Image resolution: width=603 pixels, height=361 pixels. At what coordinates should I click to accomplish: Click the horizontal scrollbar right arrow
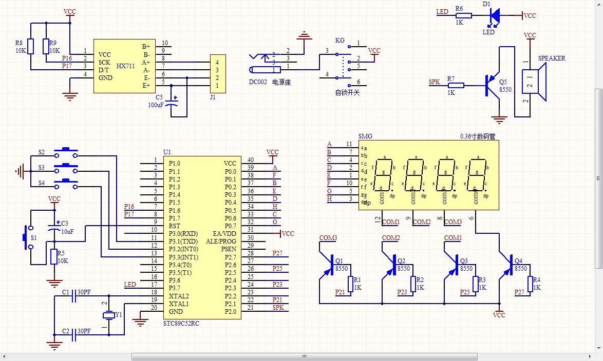pyautogui.click(x=590, y=356)
